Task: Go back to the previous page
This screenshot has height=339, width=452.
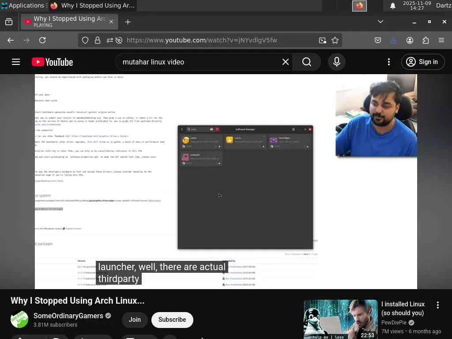Action: pos(11,40)
